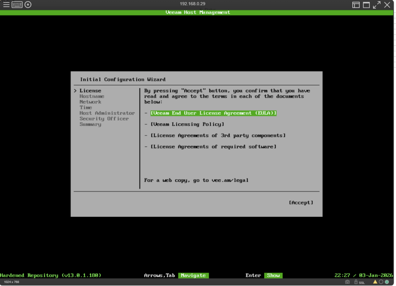Screen dimensions: 396x286
Task: Enter full screen with the expand arrows icon
Action: pyautogui.click(x=376, y=5)
